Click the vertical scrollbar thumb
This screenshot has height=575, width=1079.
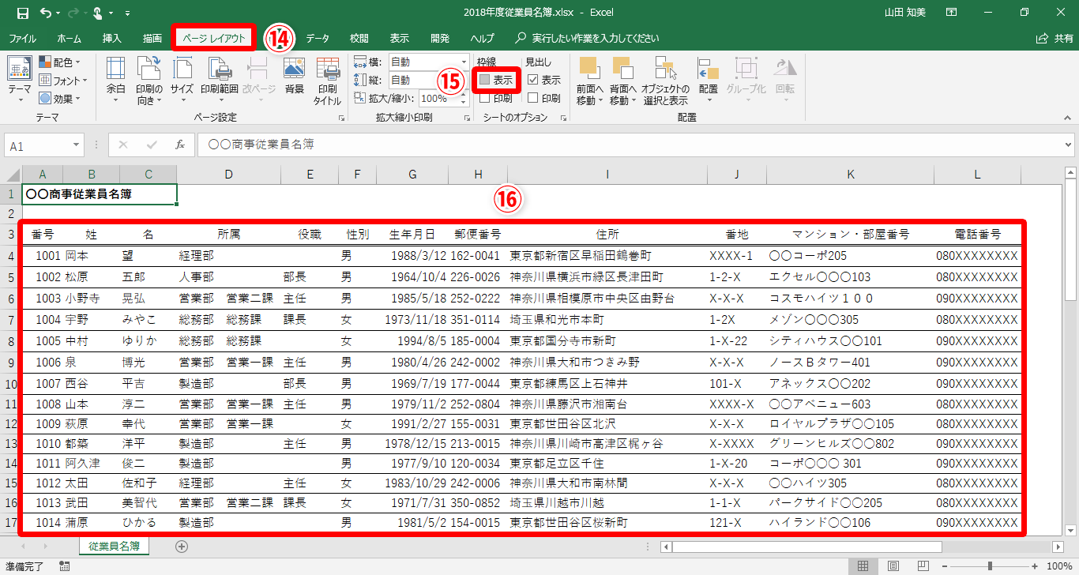click(x=1070, y=240)
